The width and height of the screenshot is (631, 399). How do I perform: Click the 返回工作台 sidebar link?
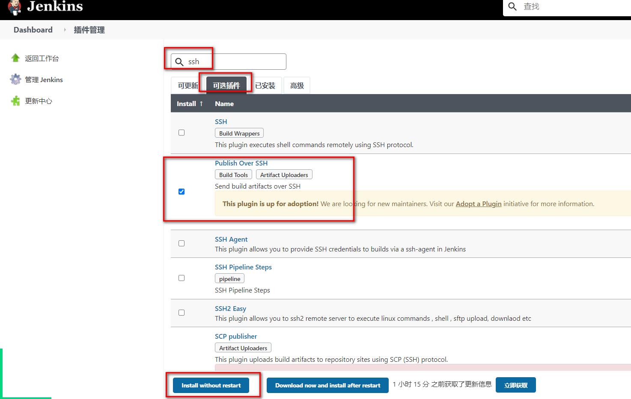point(42,58)
